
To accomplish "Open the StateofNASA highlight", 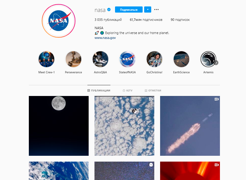I will pyautogui.click(x=127, y=59).
